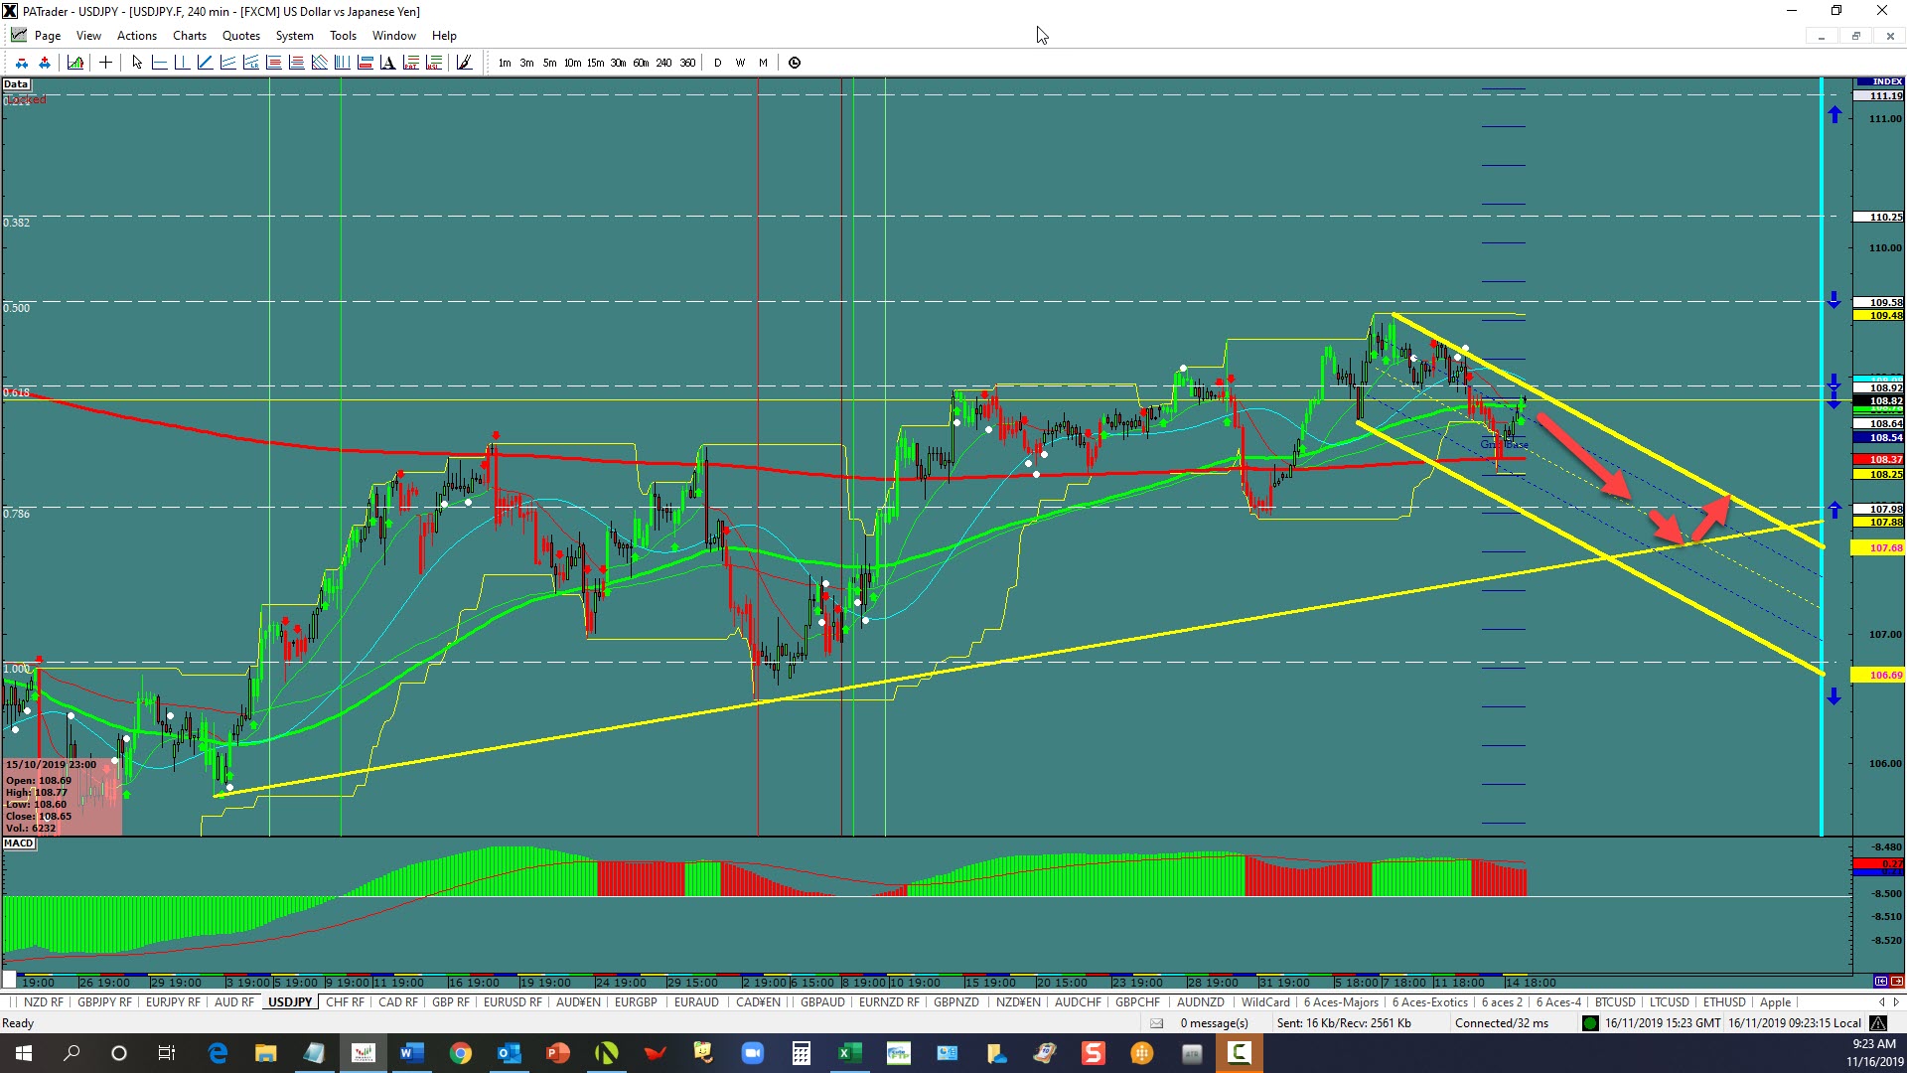Screen dimensions: 1907x1073
Task: Switch chart to 15m timeframe
Action: [595, 63]
